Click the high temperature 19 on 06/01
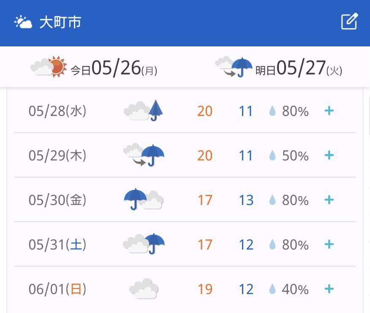This screenshot has height=313, width=370. click(x=205, y=289)
